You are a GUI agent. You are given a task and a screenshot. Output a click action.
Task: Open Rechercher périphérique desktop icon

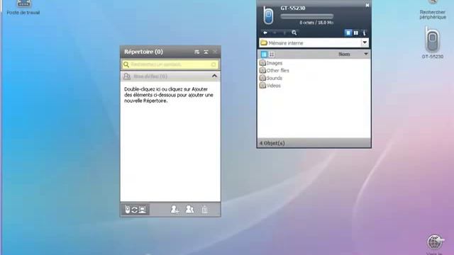click(433, 10)
